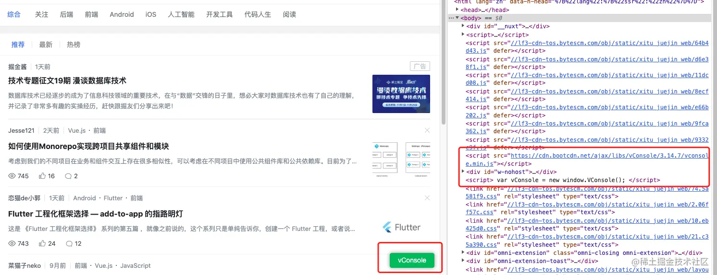
Task: Click the JavaScript tag on 菜猫子neko article
Action: tap(136, 265)
